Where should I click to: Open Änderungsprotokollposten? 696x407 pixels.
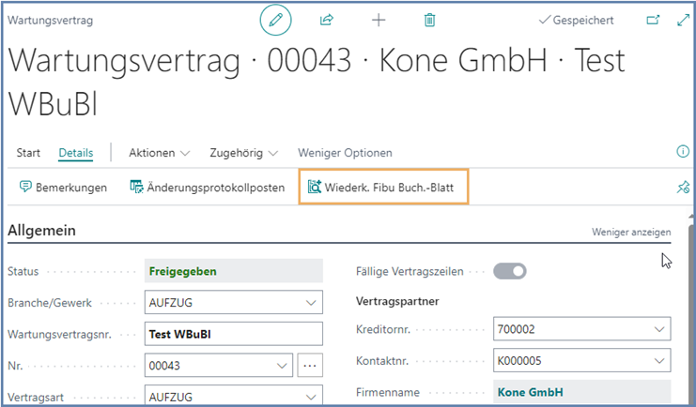207,188
